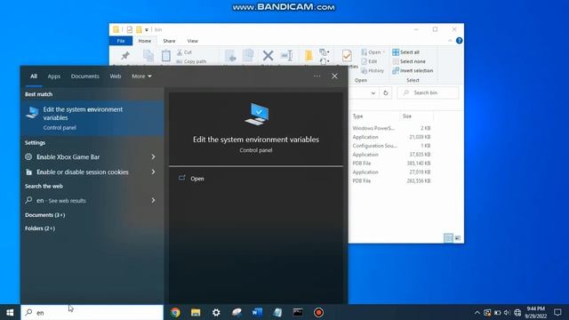Open Explorer Help question mark icon
This screenshot has width=569, height=320.
[459, 41]
